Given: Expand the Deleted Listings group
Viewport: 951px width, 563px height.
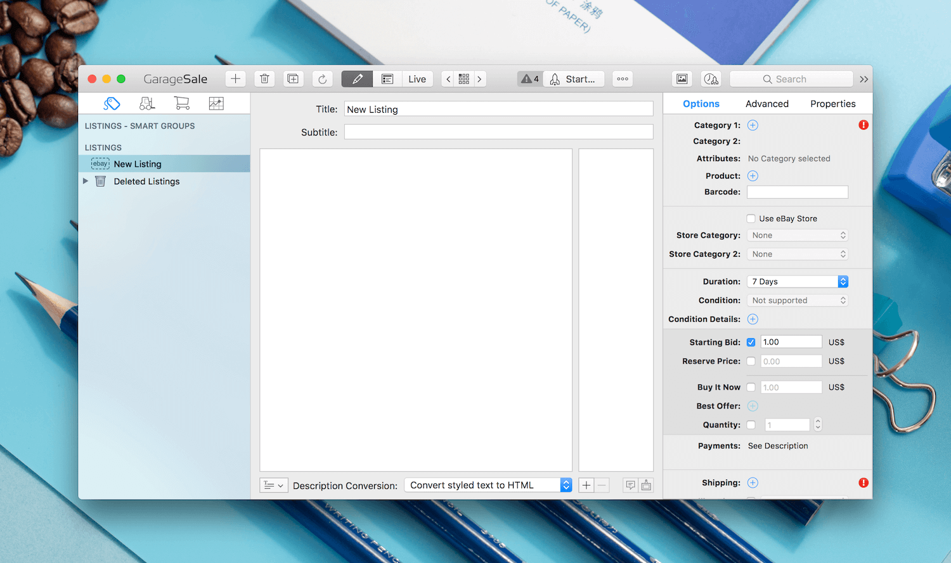Looking at the screenshot, I should click(86, 181).
